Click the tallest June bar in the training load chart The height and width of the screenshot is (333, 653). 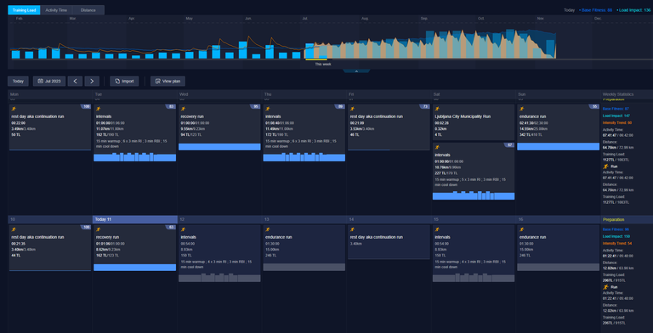(243, 50)
